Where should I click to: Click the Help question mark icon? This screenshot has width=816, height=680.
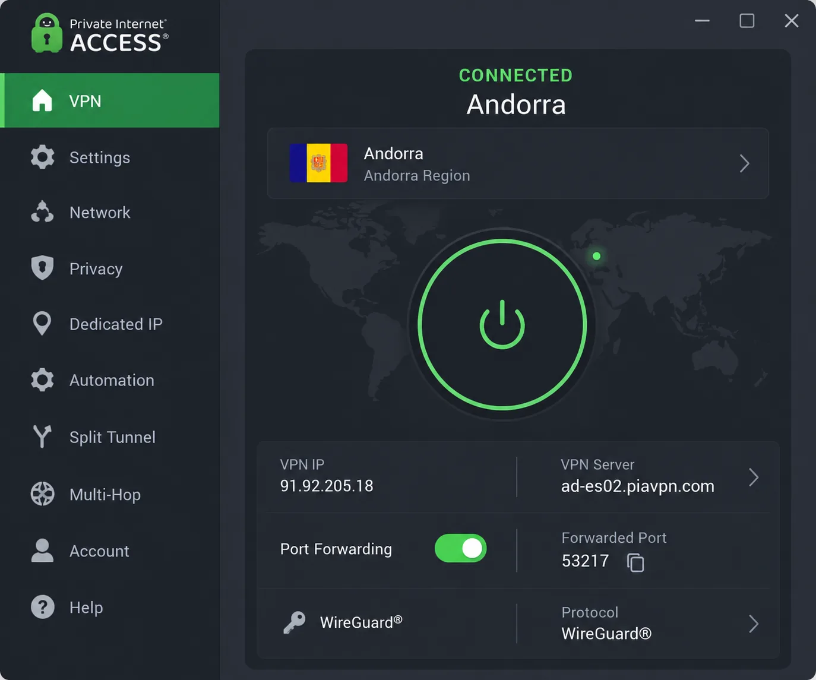point(42,607)
